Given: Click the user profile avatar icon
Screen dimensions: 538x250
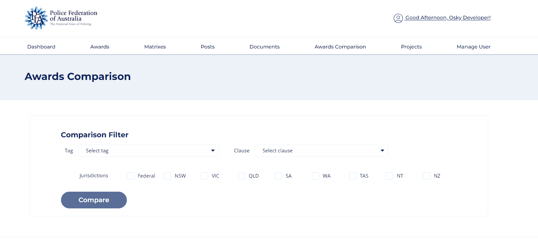Looking at the screenshot, I should [x=398, y=18].
